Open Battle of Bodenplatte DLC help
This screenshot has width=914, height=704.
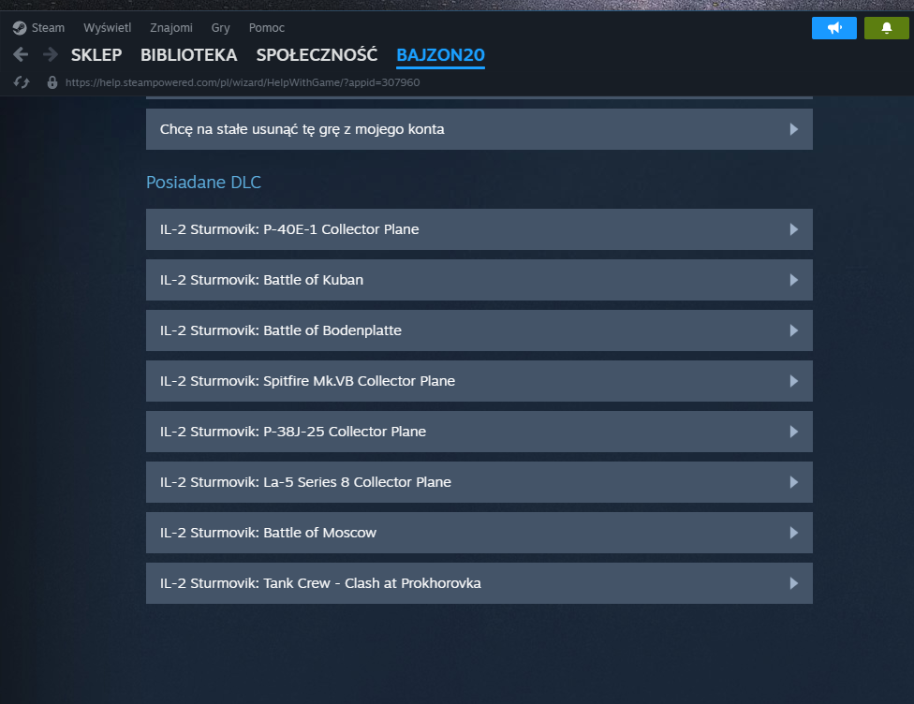(x=479, y=330)
